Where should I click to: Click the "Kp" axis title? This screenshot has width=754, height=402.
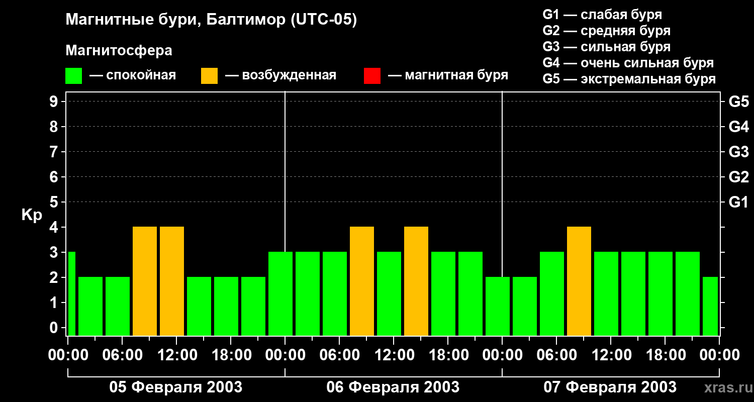pos(32,215)
